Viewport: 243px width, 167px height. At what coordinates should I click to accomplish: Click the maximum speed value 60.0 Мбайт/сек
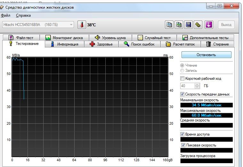click(207, 115)
